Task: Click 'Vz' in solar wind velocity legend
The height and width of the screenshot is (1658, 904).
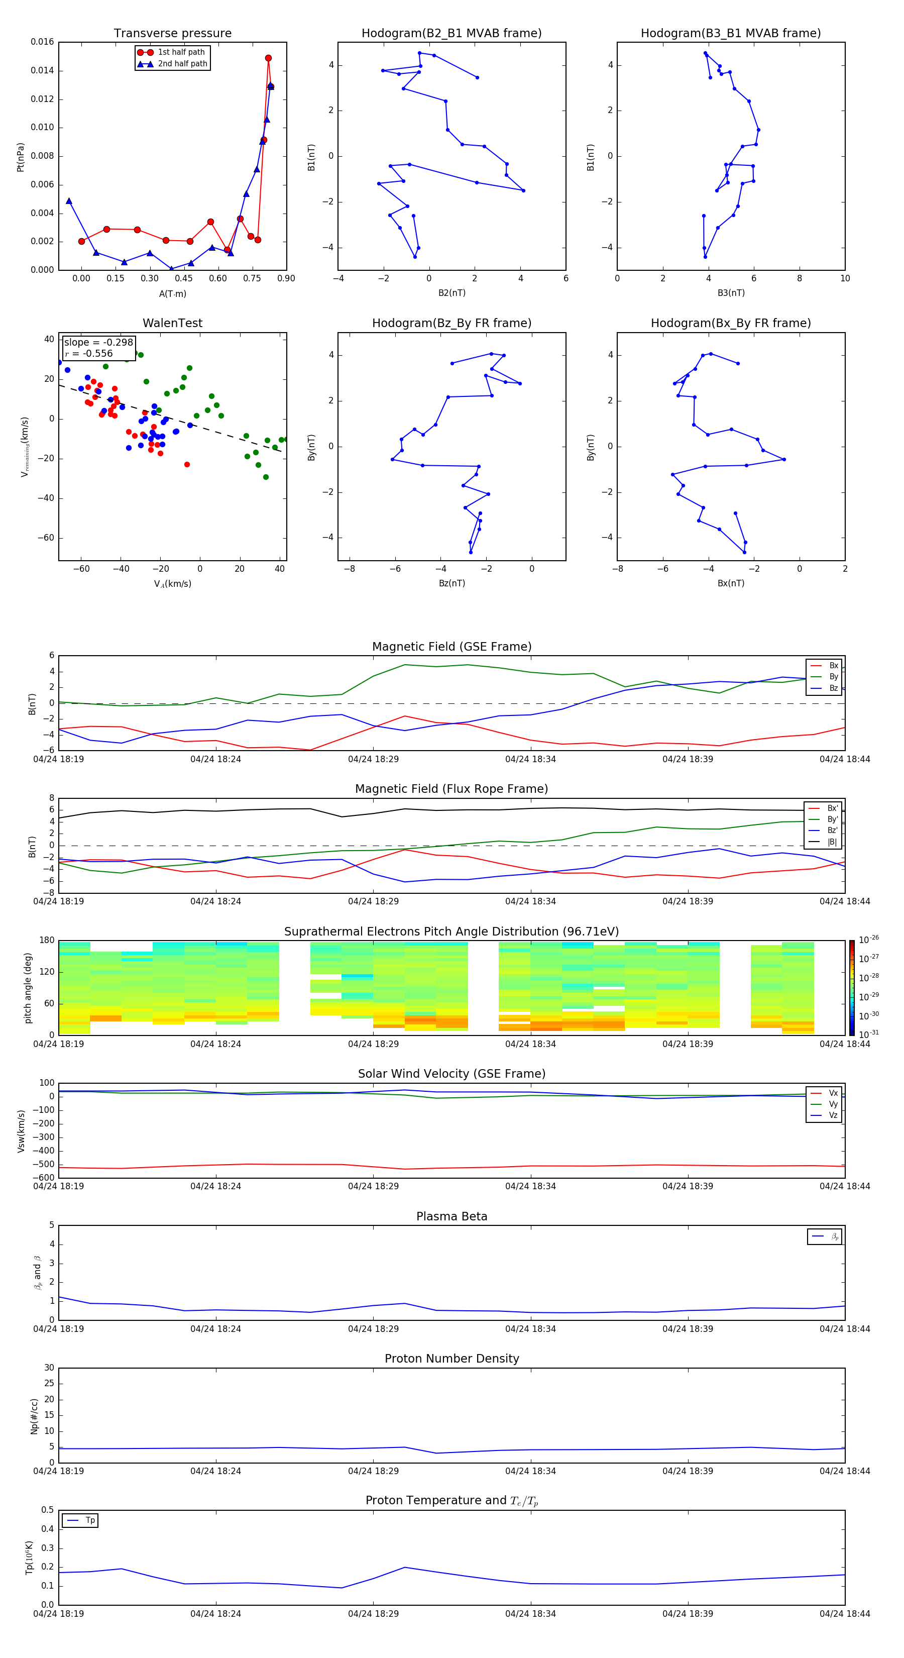Action: tap(824, 1115)
